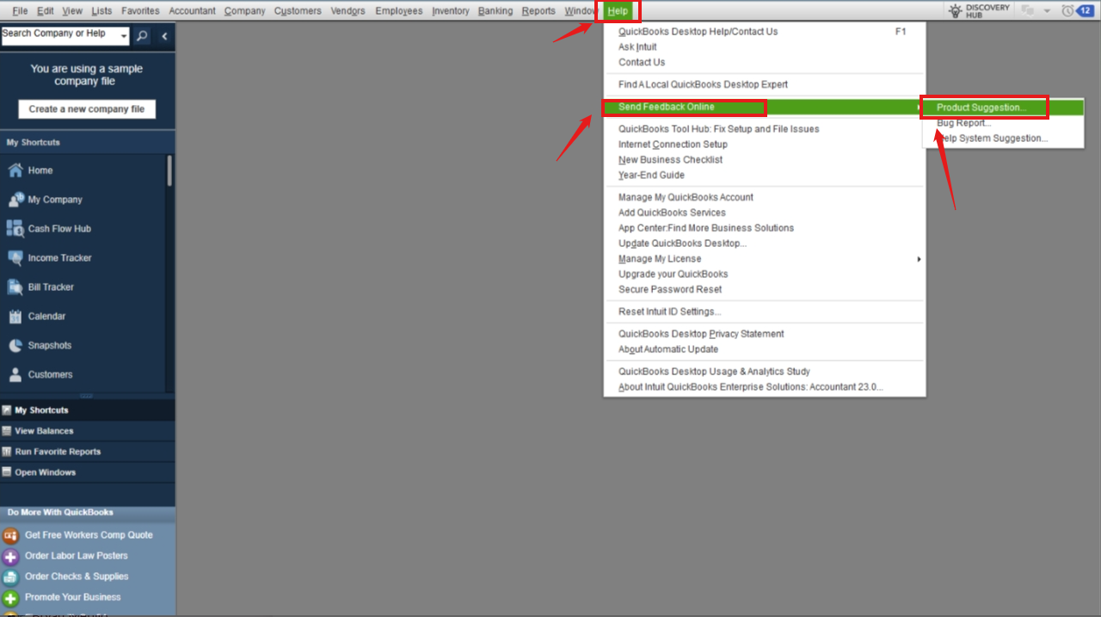The image size is (1101, 617).
Task: Open the Employees menu
Action: tap(399, 11)
